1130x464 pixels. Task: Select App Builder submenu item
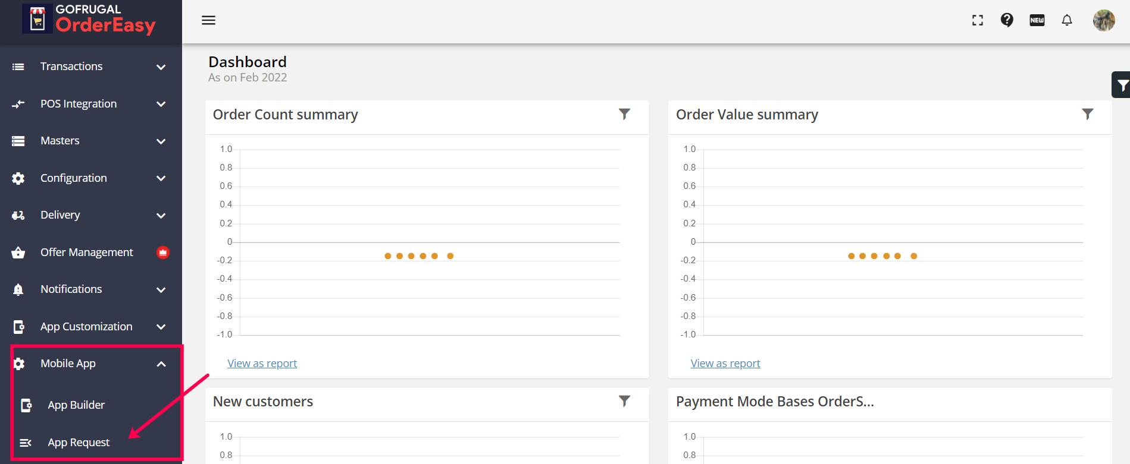76,405
